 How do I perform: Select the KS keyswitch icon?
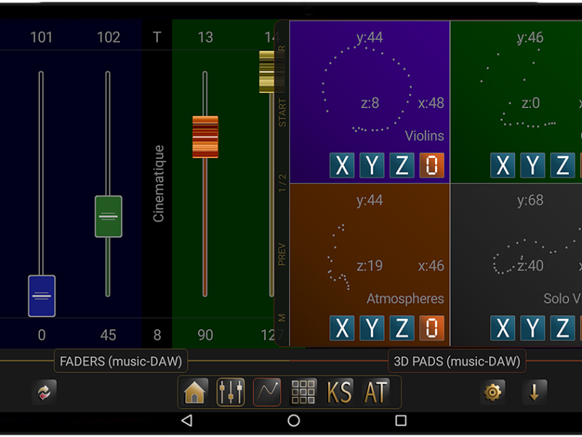tap(340, 393)
